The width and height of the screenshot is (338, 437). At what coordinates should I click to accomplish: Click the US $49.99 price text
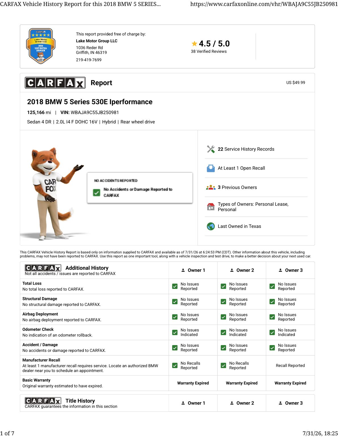tap(296, 83)
